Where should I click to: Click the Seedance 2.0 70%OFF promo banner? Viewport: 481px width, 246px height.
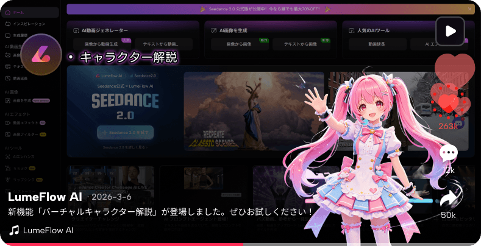click(x=271, y=9)
